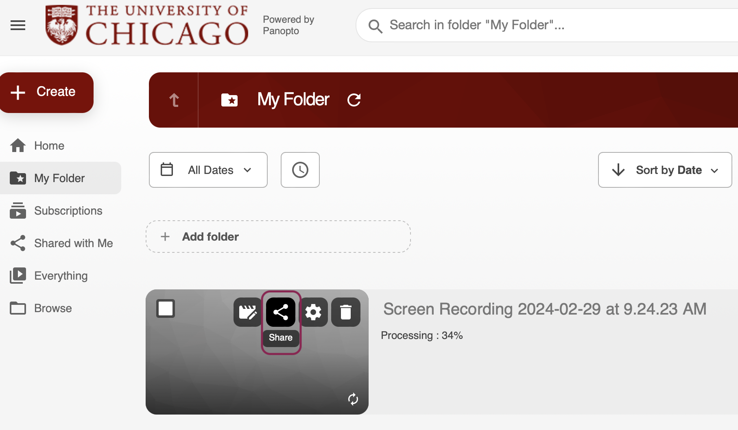Expand the All Dates dropdown

point(208,170)
